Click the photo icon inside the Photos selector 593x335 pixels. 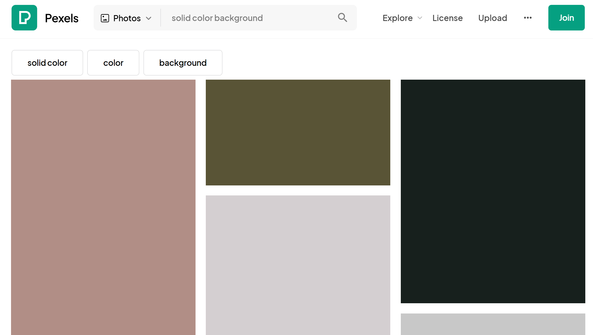pyautogui.click(x=105, y=18)
